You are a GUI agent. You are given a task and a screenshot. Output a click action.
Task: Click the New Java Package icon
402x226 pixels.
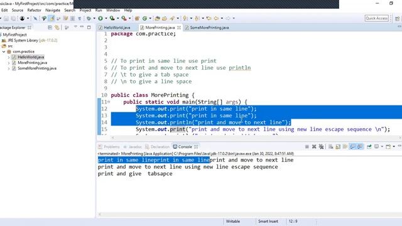point(137,18)
